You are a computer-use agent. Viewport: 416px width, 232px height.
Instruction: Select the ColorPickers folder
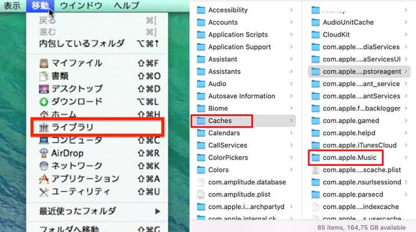245,158
